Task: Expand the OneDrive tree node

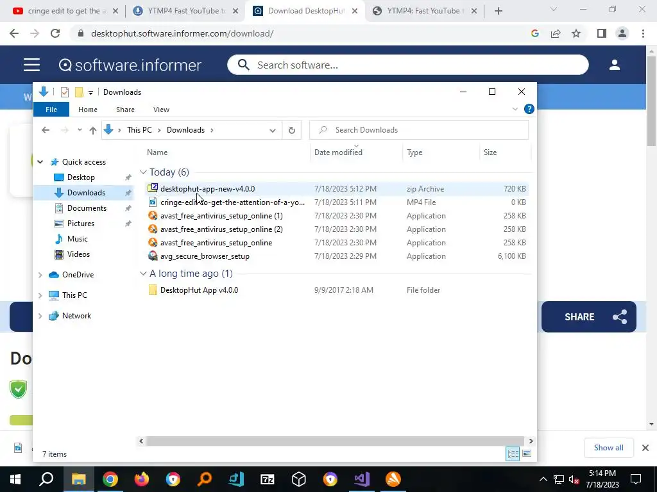Action: pyautogui.click(x=40, y=275)
